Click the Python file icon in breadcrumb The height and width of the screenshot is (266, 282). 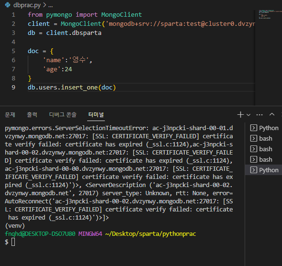coord(8,5)
